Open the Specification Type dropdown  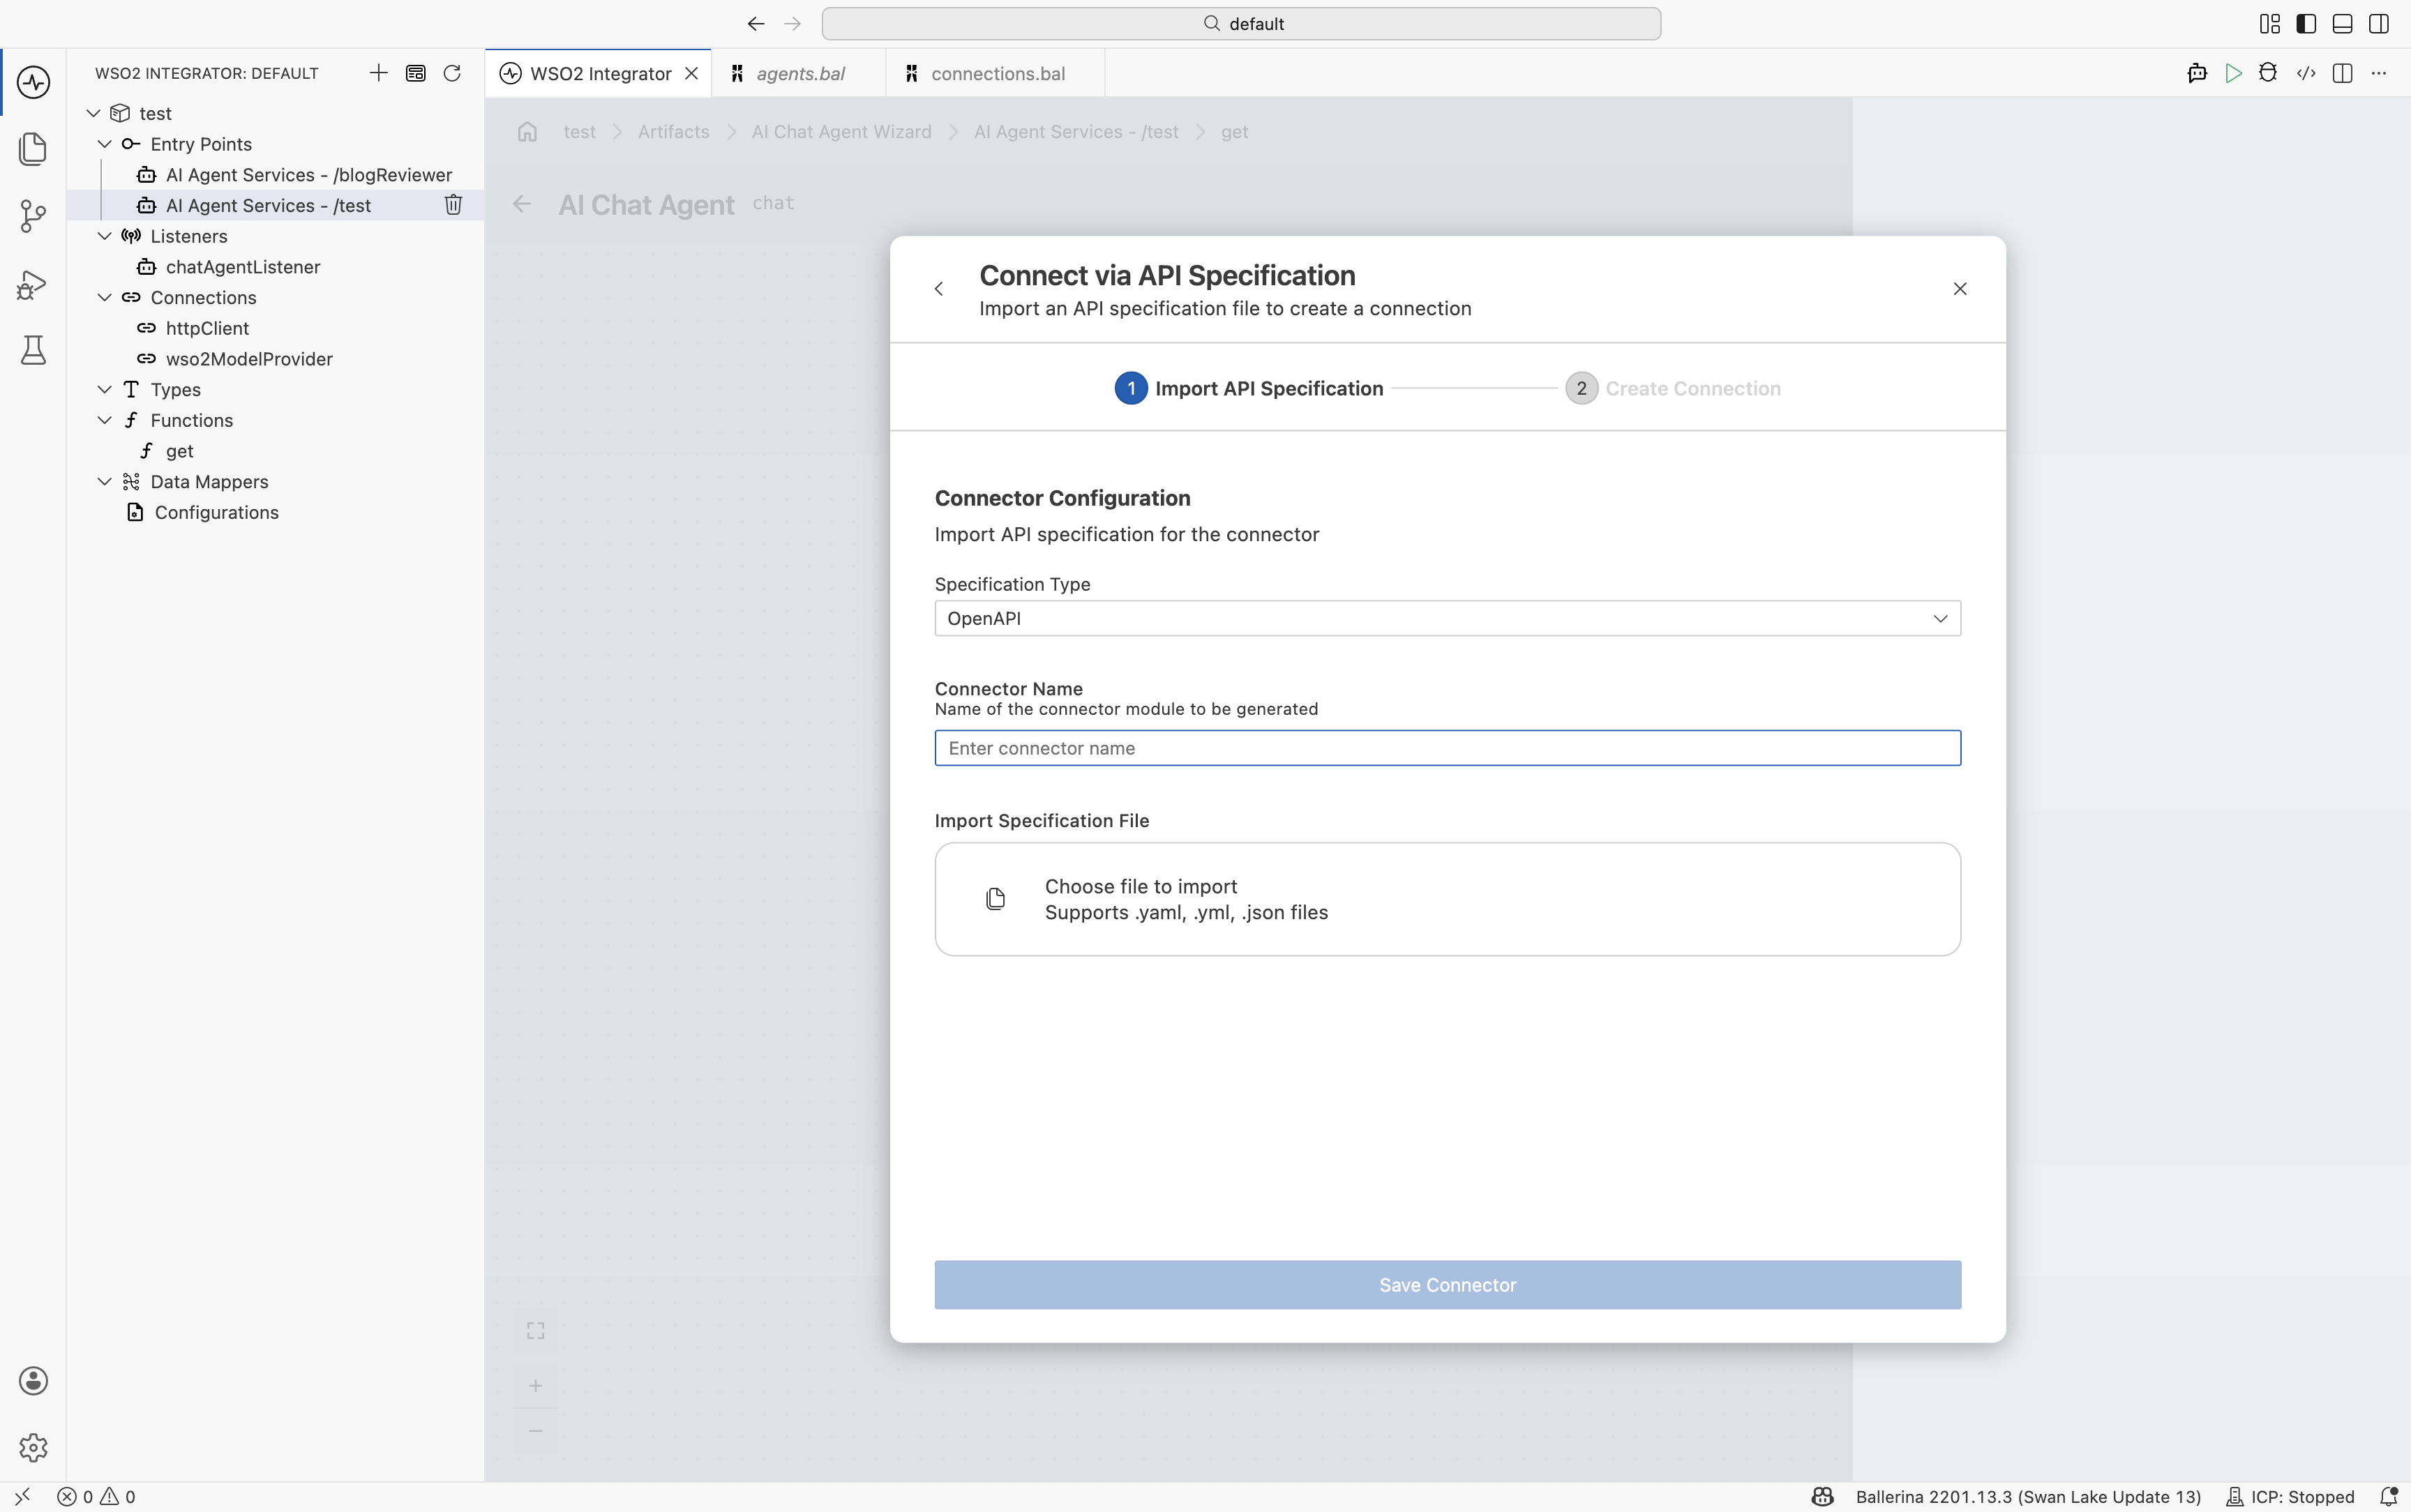tap(1447, 618)
